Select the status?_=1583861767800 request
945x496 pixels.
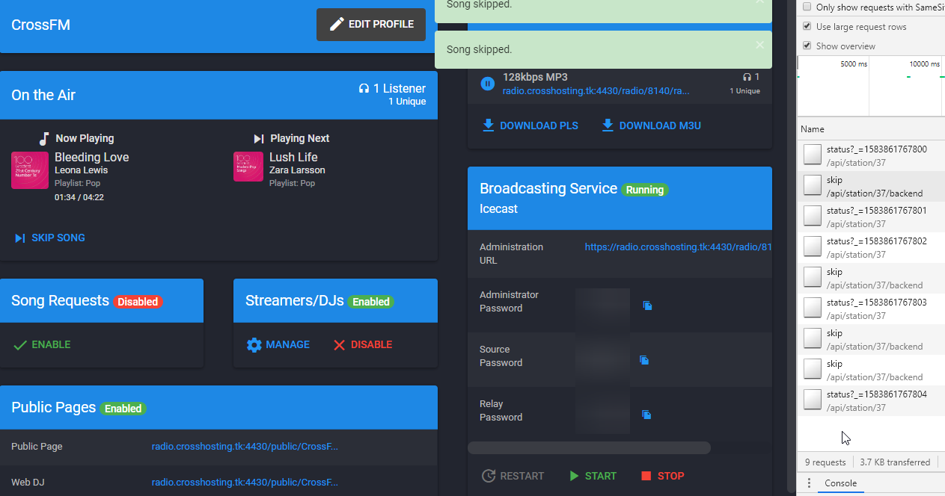(871, 155)
